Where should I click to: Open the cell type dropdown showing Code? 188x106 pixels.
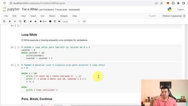(71, 21)
